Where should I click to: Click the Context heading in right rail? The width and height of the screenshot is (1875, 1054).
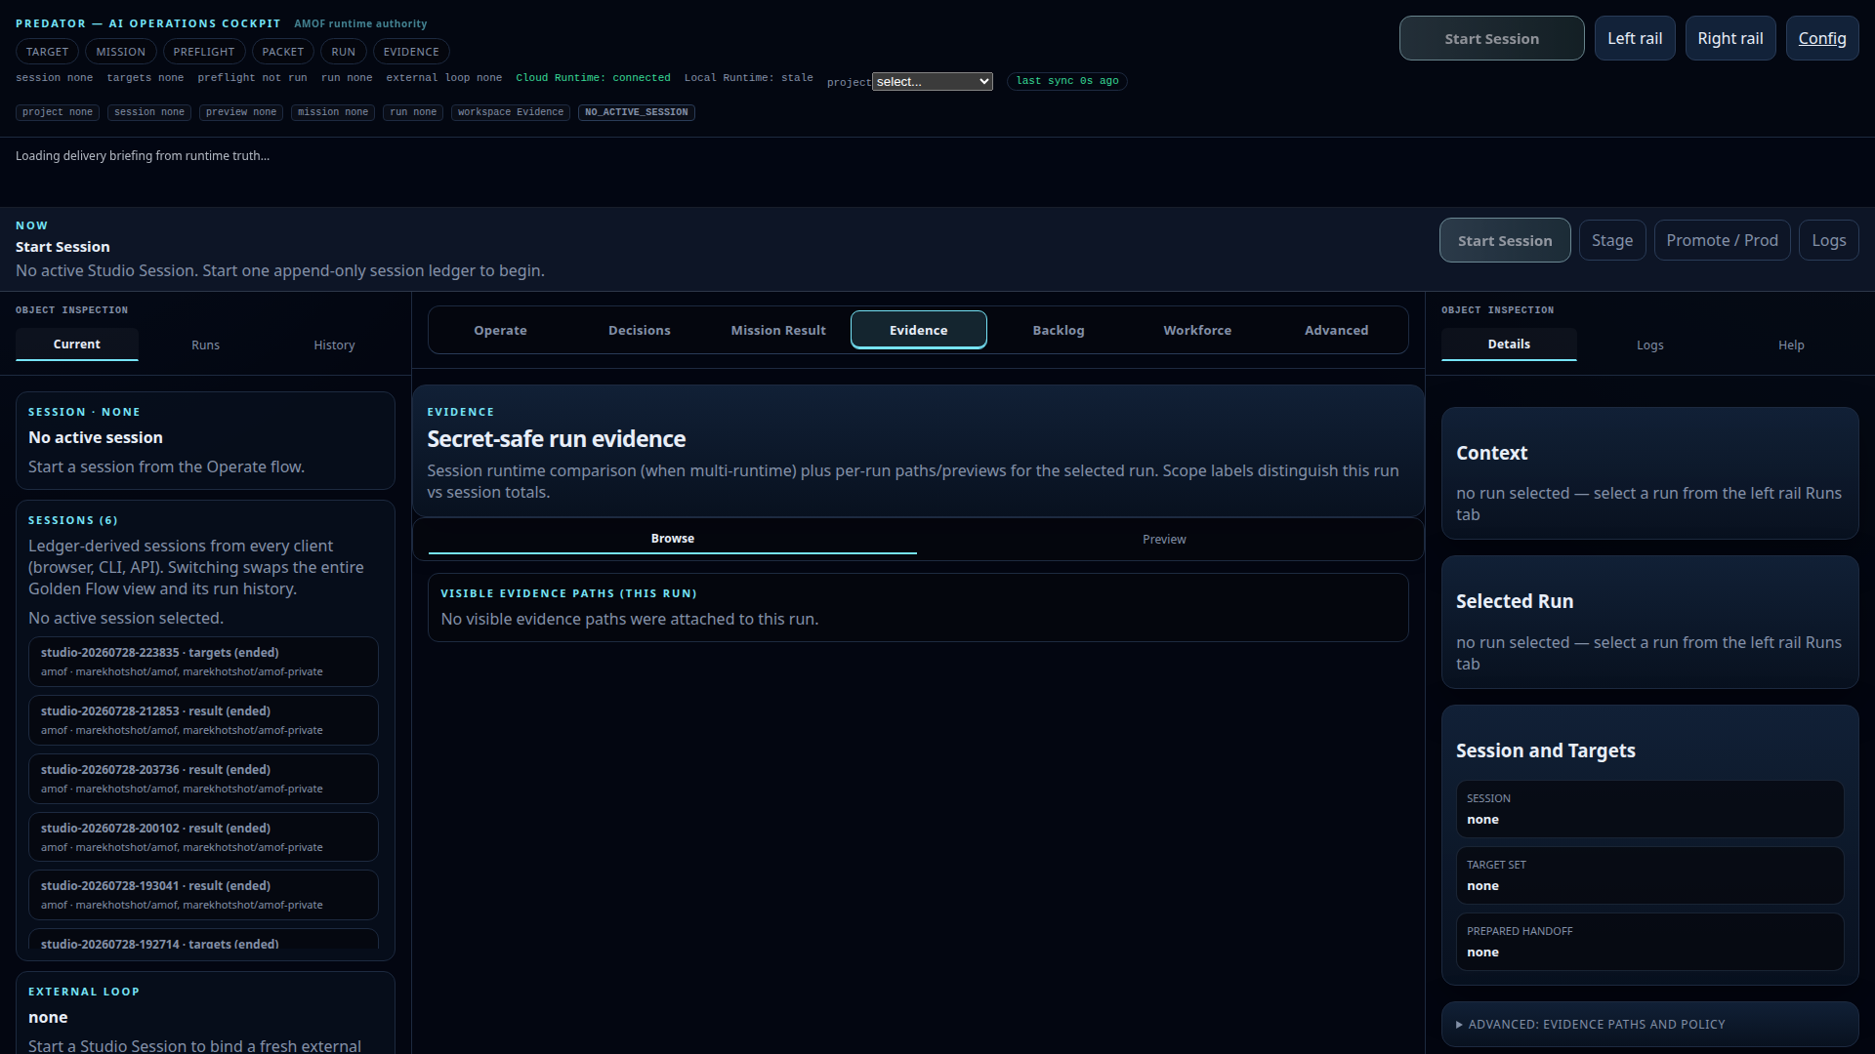[x=1491, y=454]
